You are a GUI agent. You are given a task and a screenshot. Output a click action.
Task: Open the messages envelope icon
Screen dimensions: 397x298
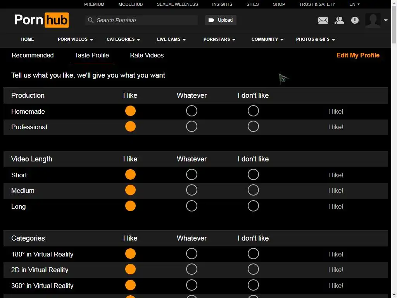[323, 20]
